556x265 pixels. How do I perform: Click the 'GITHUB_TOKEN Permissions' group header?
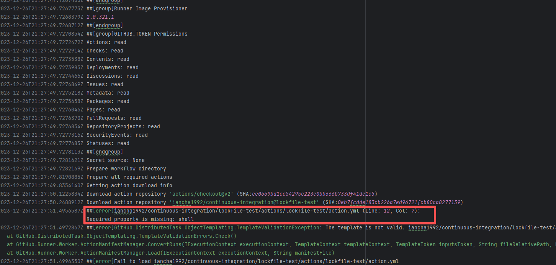point(137,34)
